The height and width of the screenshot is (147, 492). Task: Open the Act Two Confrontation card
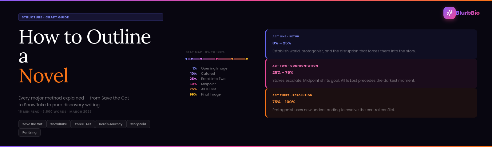click(x=371, y=73)
